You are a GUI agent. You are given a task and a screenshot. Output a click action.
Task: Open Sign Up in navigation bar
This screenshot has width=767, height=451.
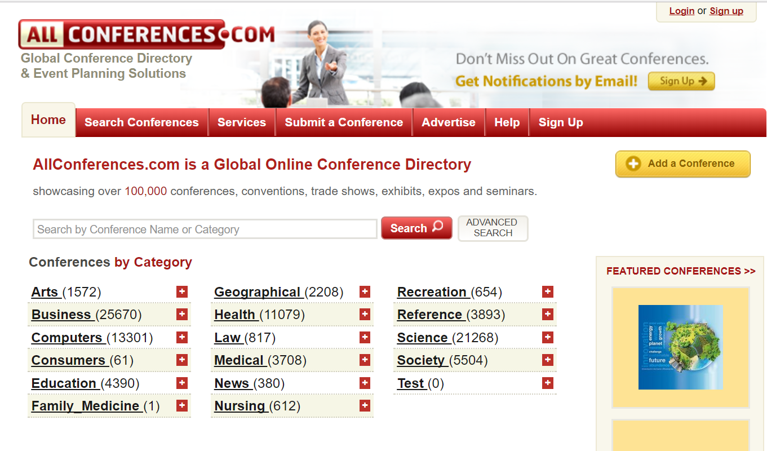click(x=561, y=122)
